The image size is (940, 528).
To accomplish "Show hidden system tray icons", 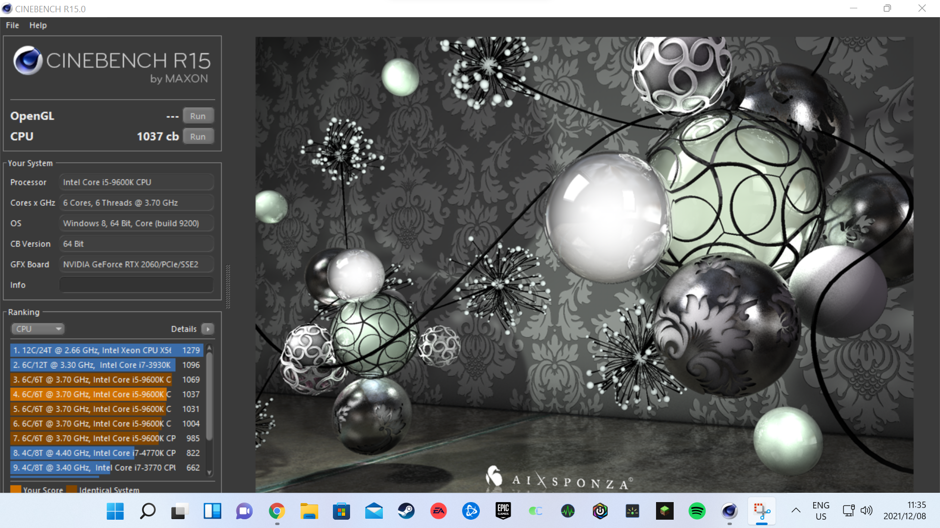I will tap(796, 511).
